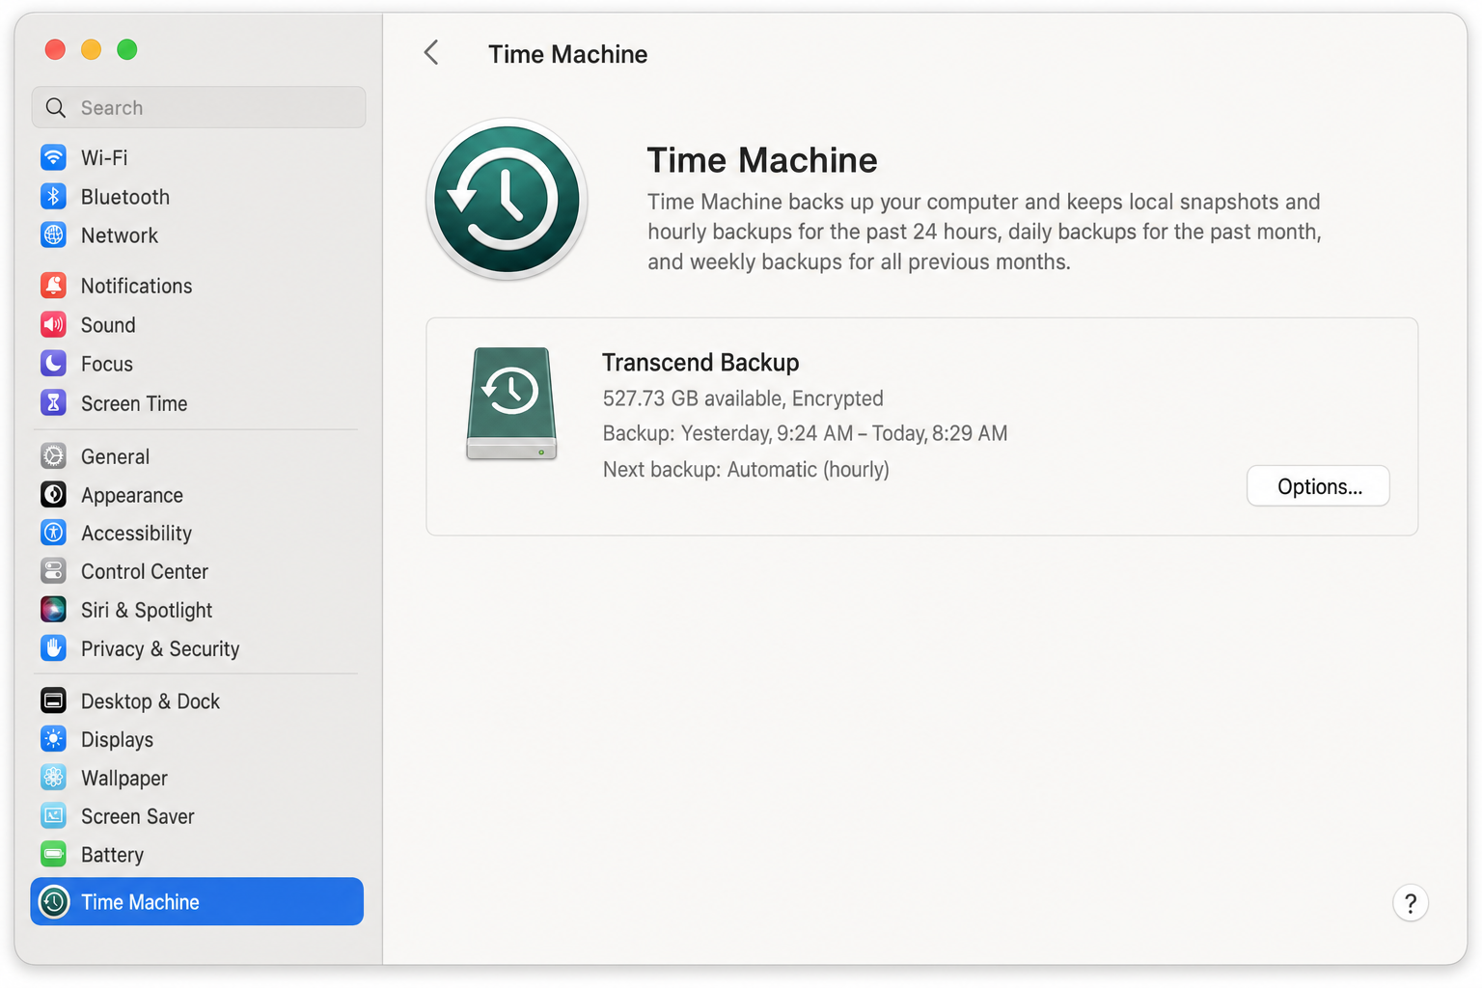This screenshot has width=1482, height=988.
Task: Select Desktop & Dock label
Action: tap(151, 701)
